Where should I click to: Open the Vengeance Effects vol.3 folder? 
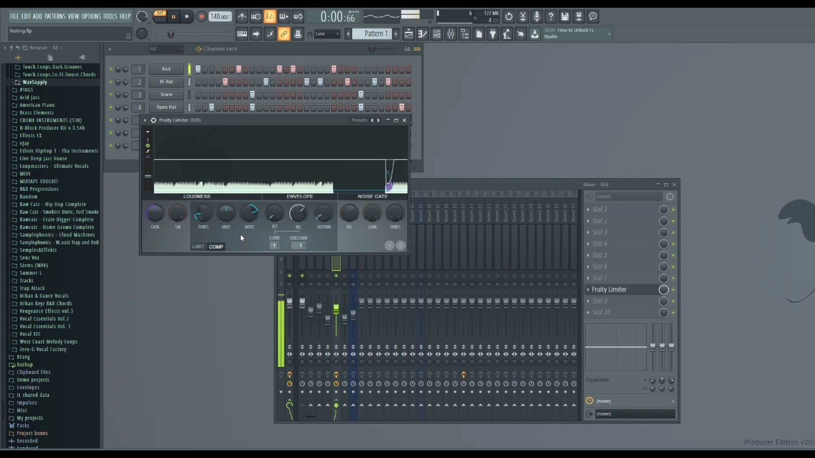coord(46,311)
